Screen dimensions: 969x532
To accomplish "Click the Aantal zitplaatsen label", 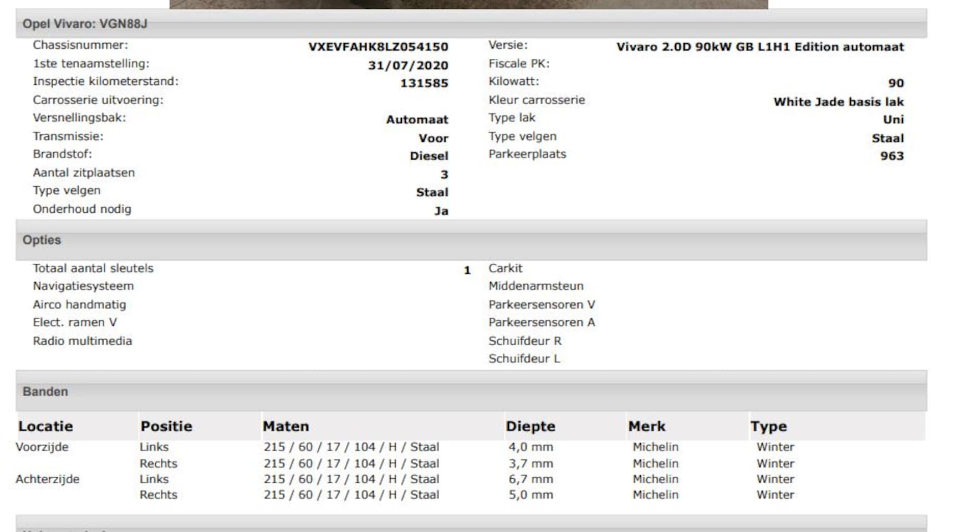I will point(84,173).
